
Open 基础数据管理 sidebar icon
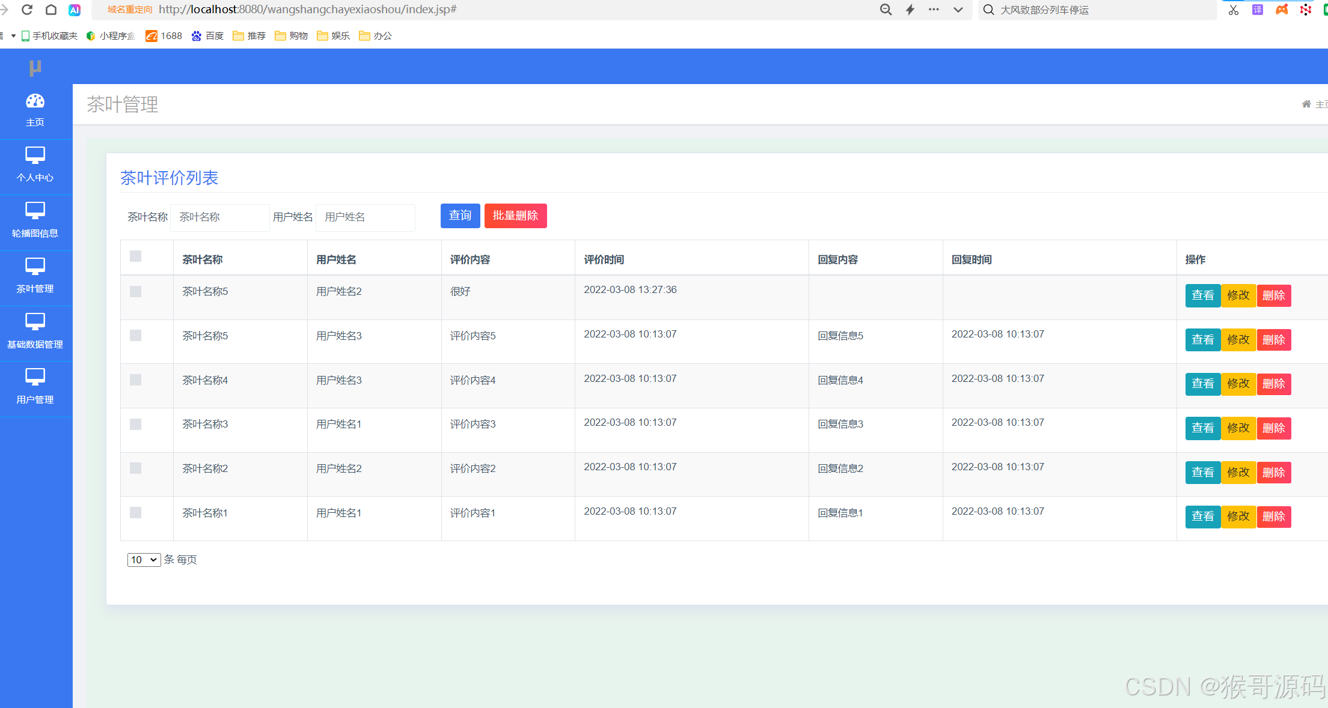[35, 322]
